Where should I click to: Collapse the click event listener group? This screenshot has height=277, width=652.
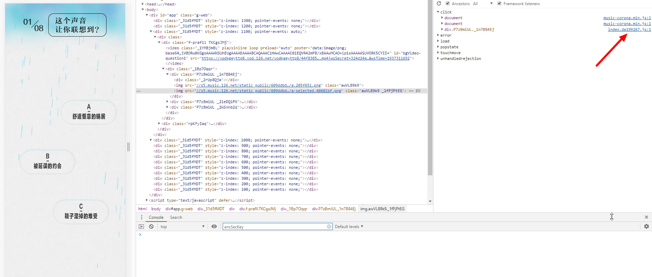438,12
